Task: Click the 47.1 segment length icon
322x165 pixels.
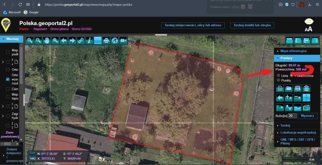Action: click(280, 107)
